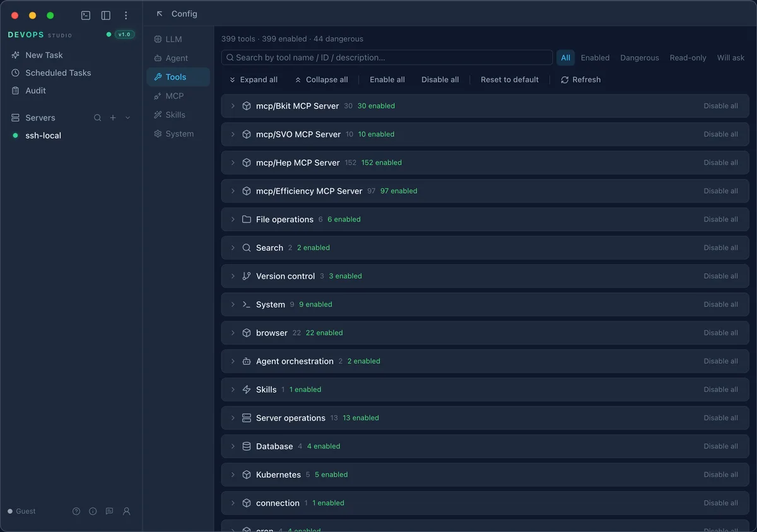Click the v1.0 version badge
Viewport: 757px width, 532px height.
(x=124, y=35)
